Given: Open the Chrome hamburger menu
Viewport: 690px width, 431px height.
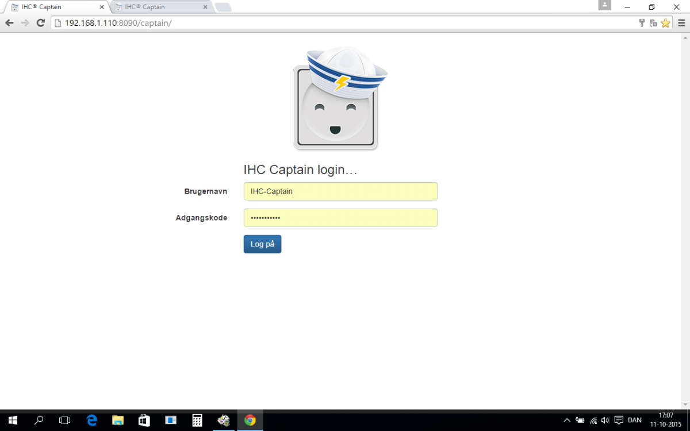Looking at the screenshot, I should (x=681, y=23).
